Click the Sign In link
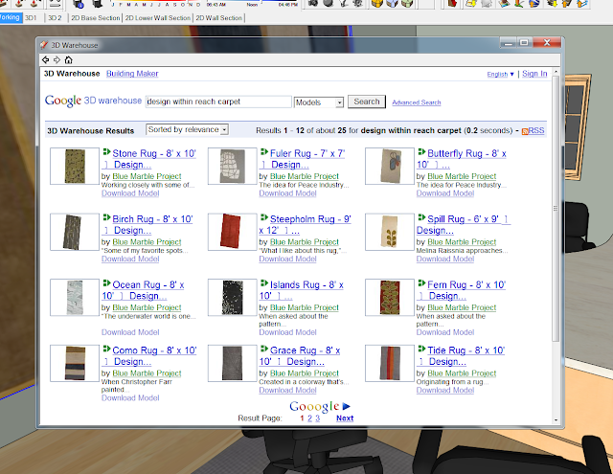613x474 pixels. pyautogui.click(x=534, y=74)
